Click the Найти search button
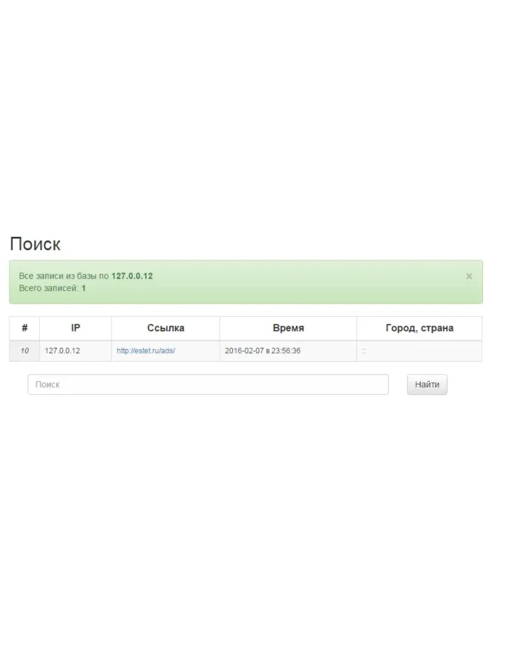The width and height of the screenshot is (508, 645). coord(427,385)
